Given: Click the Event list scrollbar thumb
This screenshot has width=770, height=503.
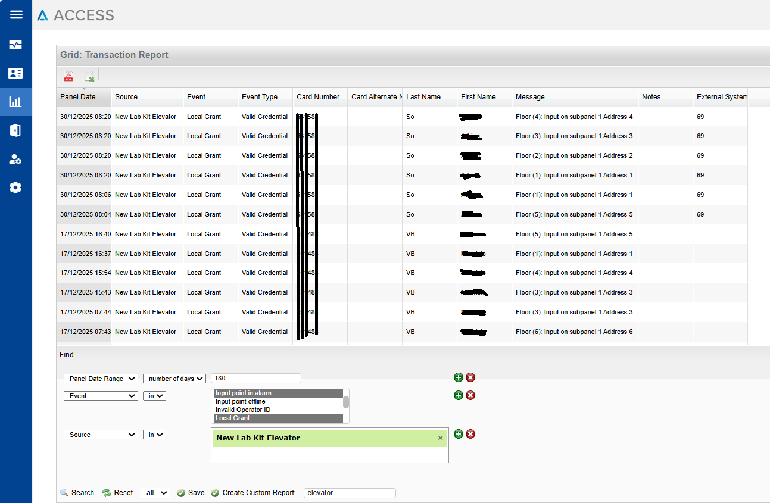Looking at the screenshot, I should 346,402.
